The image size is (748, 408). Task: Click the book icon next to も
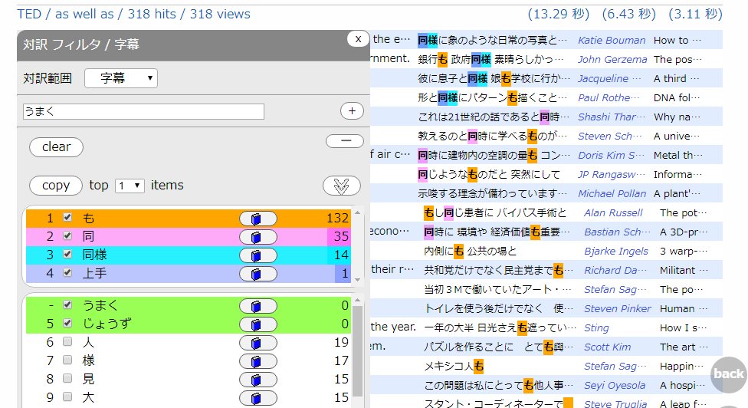[x=258, y=219]
